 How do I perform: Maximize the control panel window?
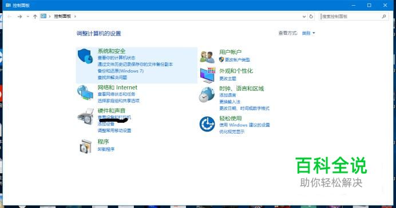pyautogui.click(x=369, y=5)
